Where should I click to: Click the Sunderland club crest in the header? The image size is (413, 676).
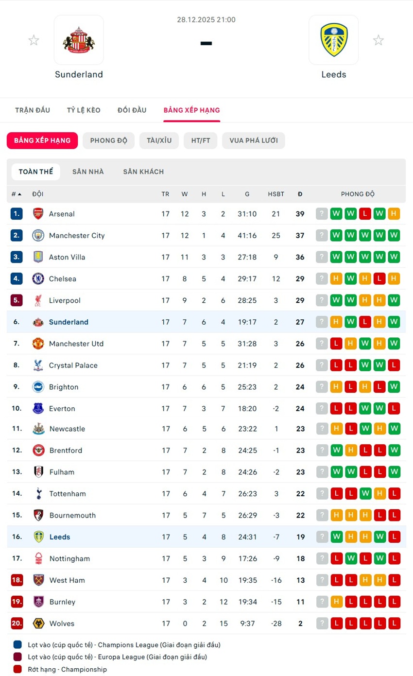click(79, 40)
